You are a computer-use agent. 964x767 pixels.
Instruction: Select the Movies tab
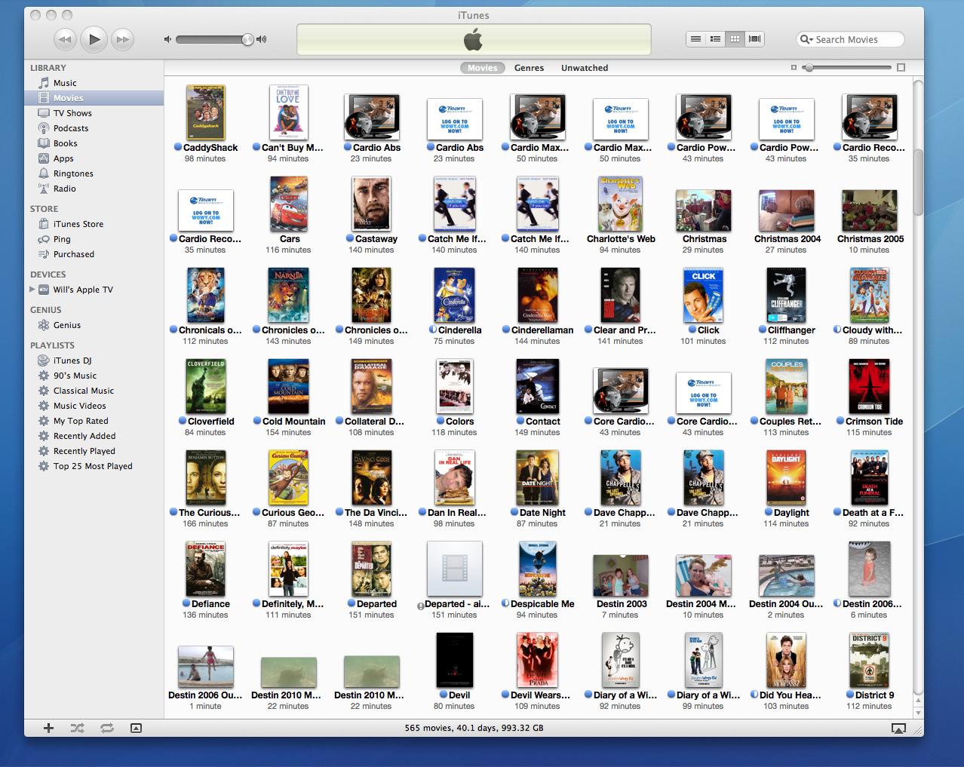pos(482,68)
